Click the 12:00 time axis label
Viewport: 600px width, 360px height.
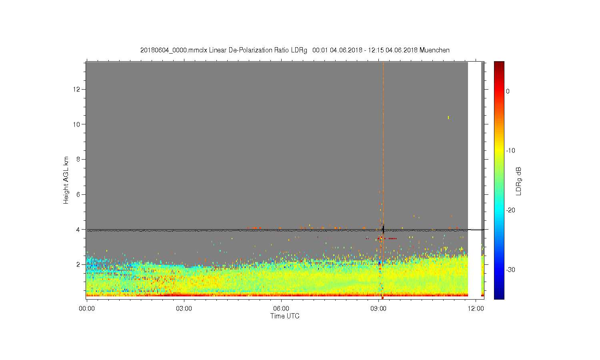click(476, 309)
